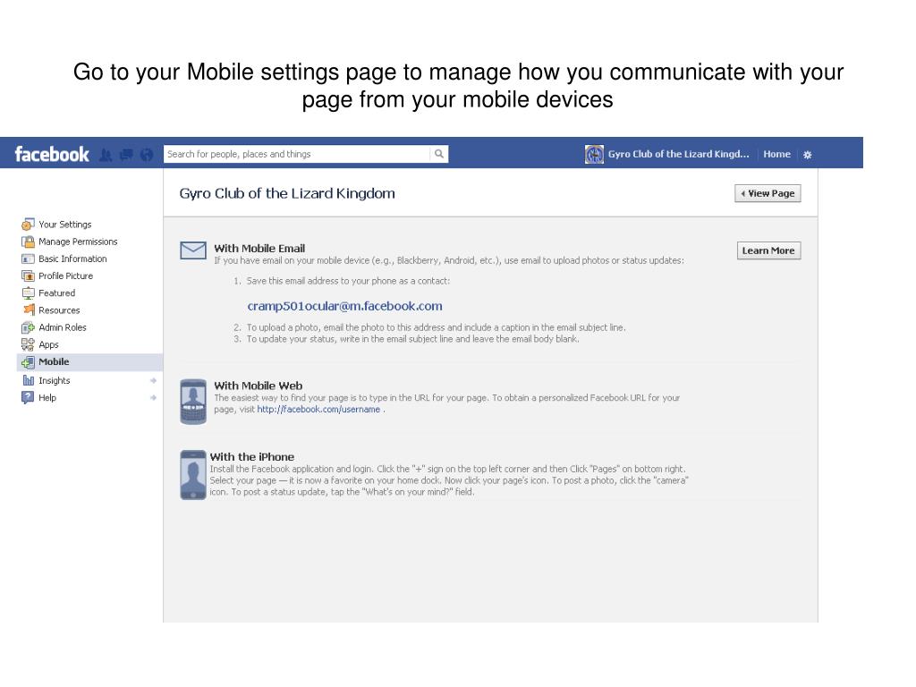916x687 pixels.
Task: Open Resources section
Action: coord(59,310)
